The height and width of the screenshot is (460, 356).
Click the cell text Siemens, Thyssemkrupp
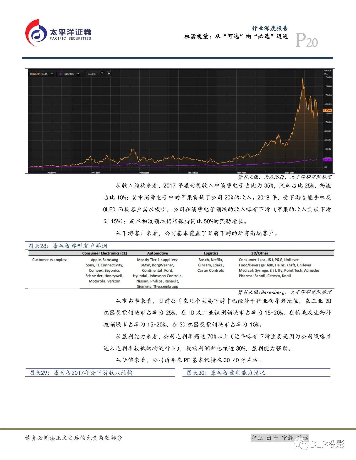(x=158, y=286)
